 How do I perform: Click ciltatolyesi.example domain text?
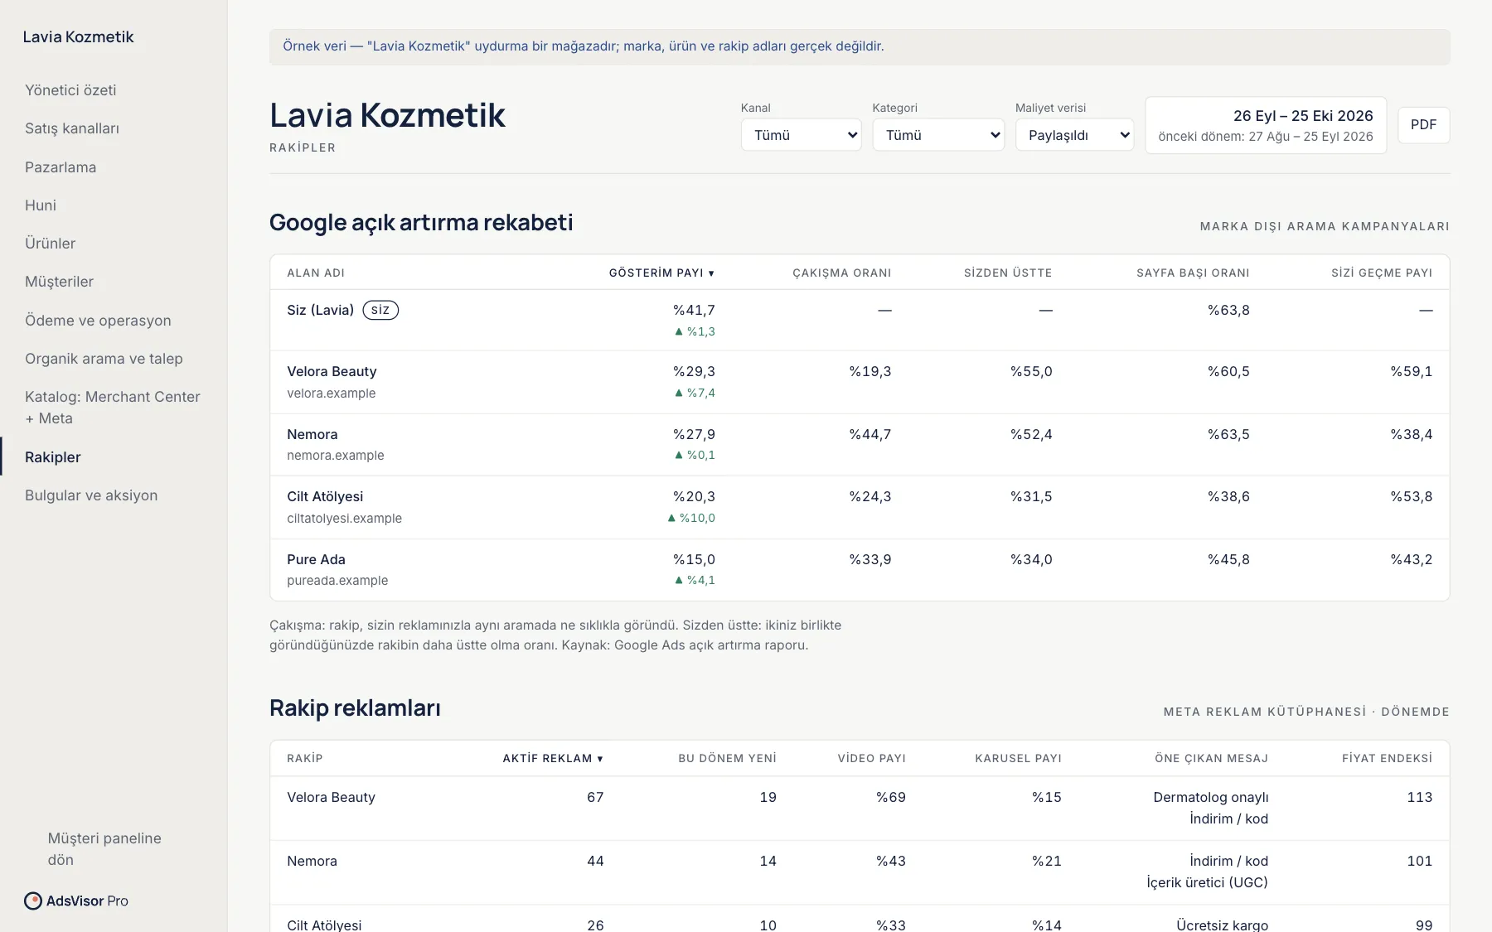[x=344, y=518]
